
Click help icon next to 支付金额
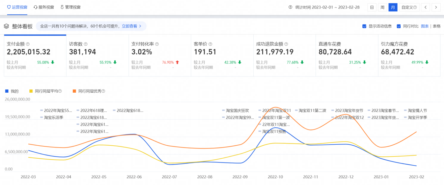28,44
